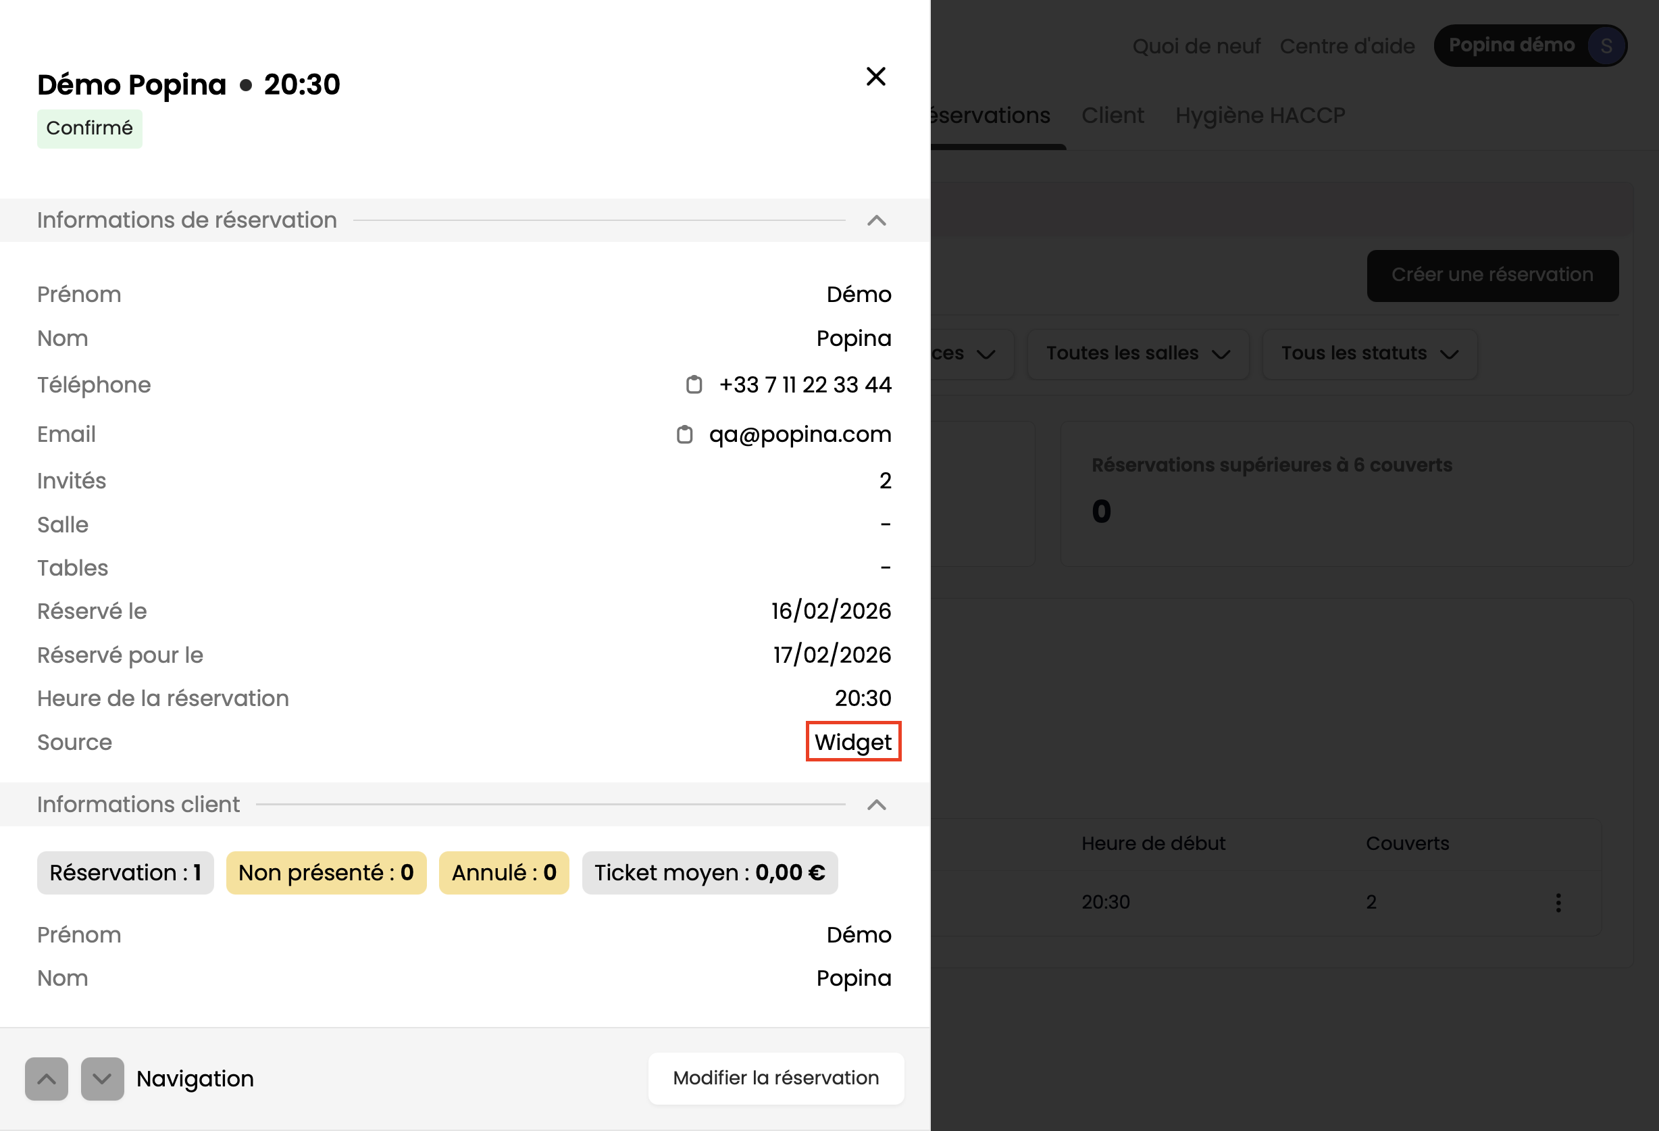Viewport: 1659px width, 1131px height.
Task: Click the Heure de la réservation value 20:30
Action: click(863, 699)
